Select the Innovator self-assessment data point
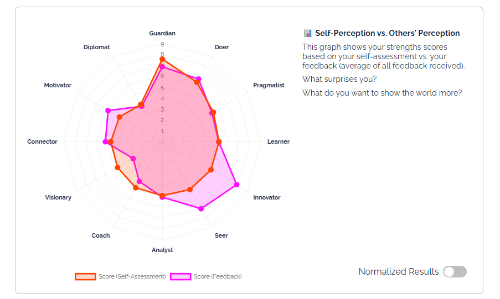Screen dimensions: 500x299 [x=211, y=170]
